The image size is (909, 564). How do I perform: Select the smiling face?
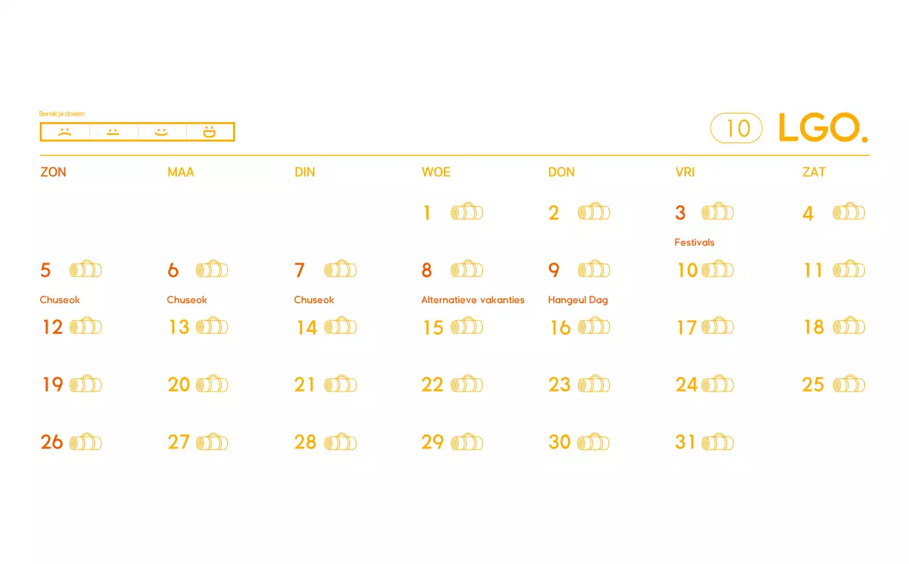pos(161,132)
